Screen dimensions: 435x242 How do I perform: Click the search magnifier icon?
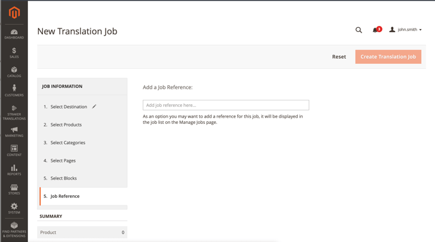tap(358, 30)
